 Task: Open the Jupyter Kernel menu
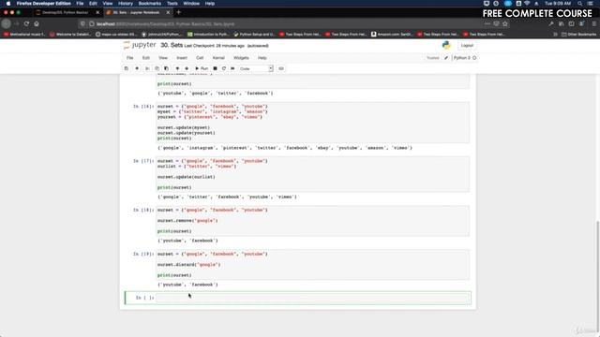click(218, 58)
